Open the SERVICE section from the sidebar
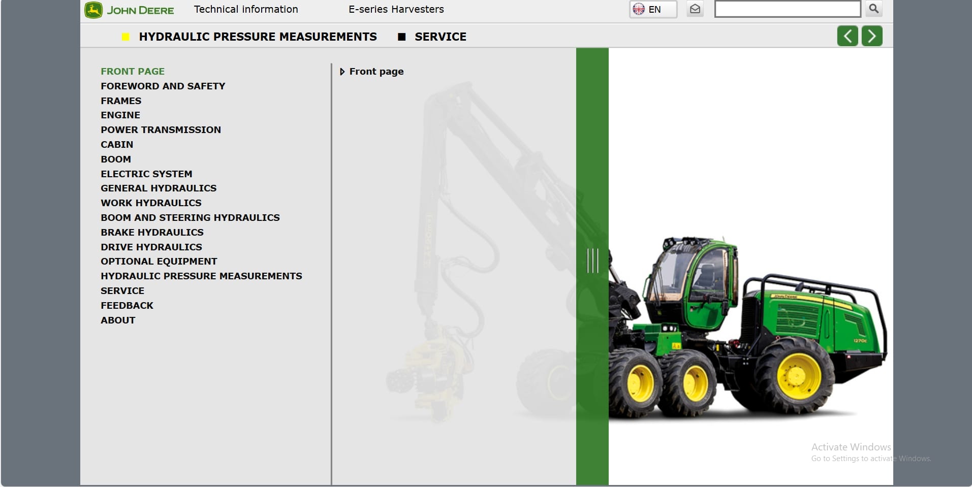Image resolution: width=972 pixels, height=487 pixels. point(122,290)
